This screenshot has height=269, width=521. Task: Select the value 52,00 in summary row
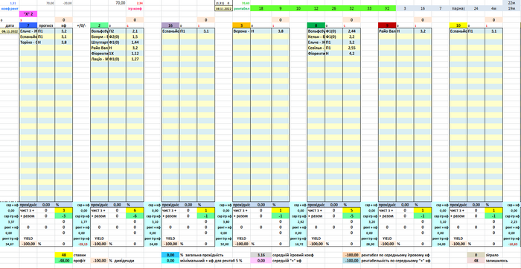(x=224, y=244)
